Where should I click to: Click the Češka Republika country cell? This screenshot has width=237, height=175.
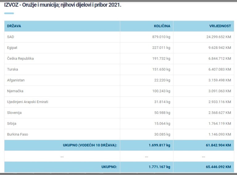[x=20, y=58]
